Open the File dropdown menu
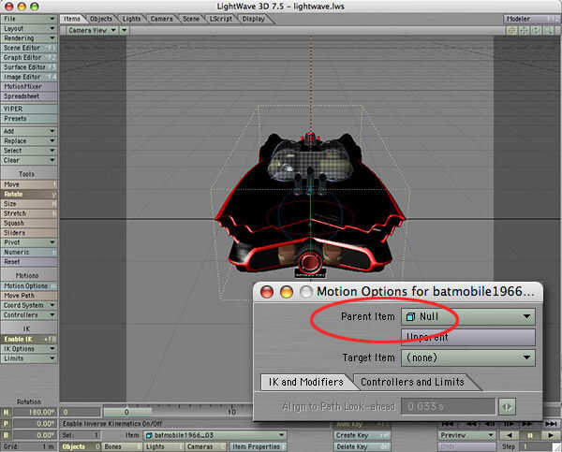 (29, 19)
